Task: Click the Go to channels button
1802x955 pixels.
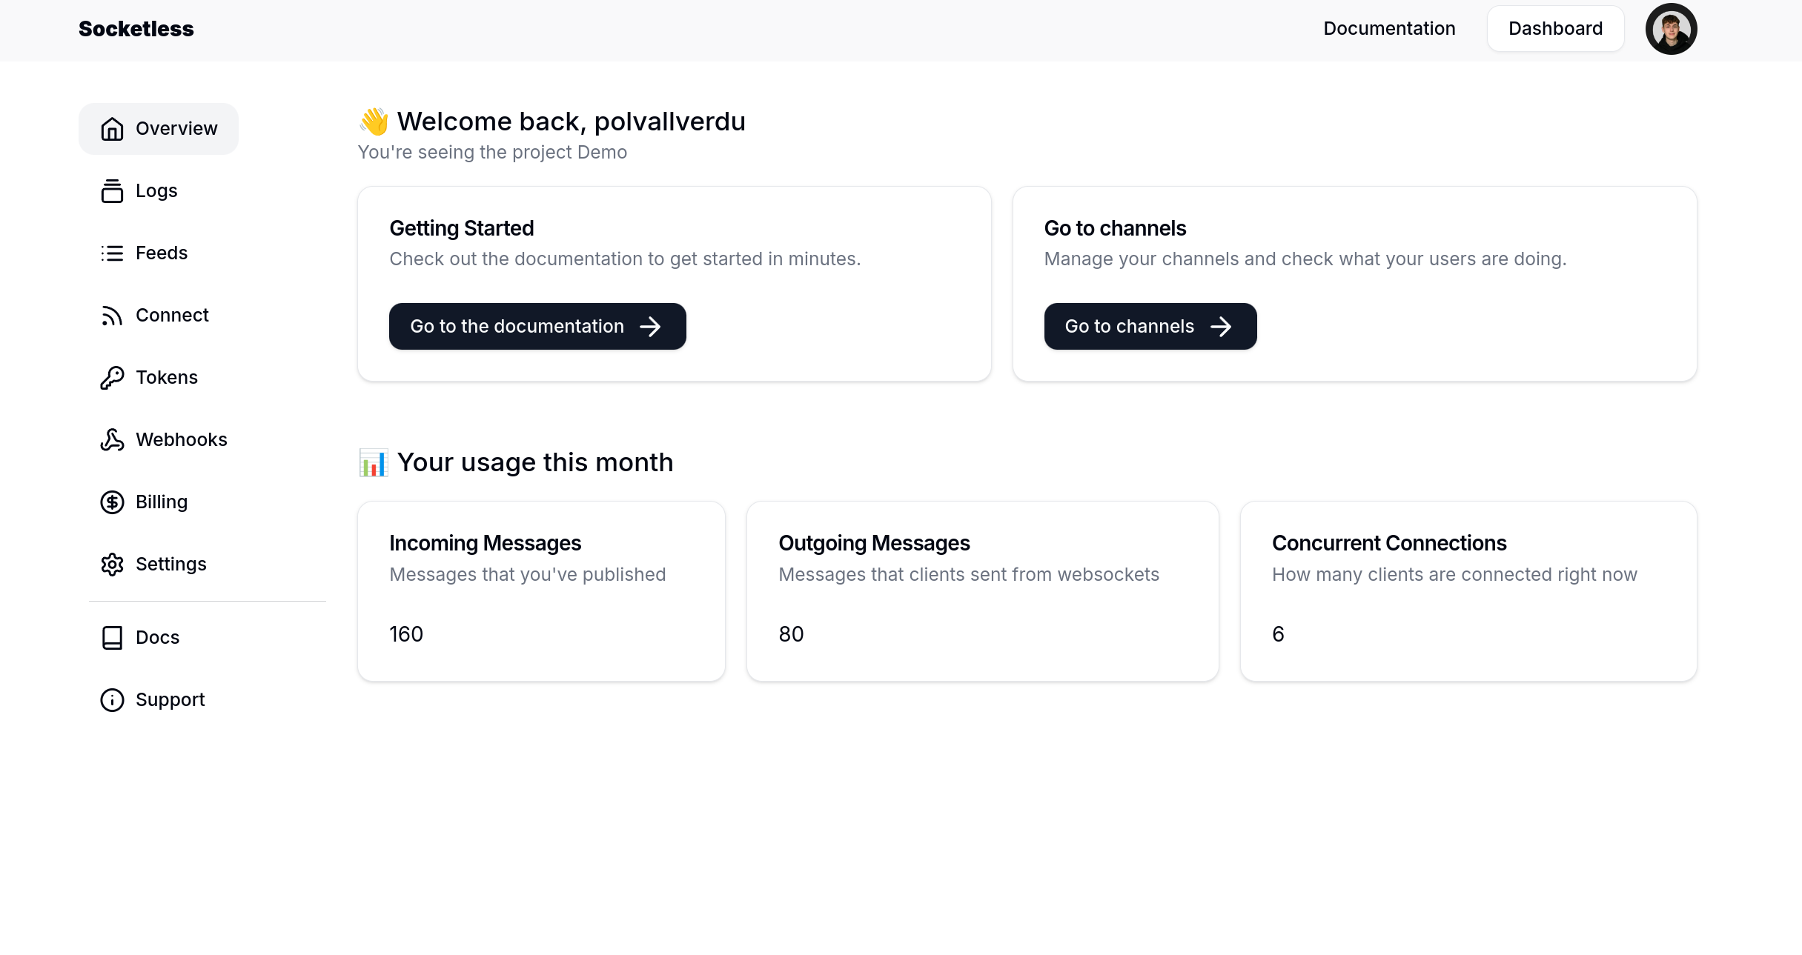Action: 1150,326
